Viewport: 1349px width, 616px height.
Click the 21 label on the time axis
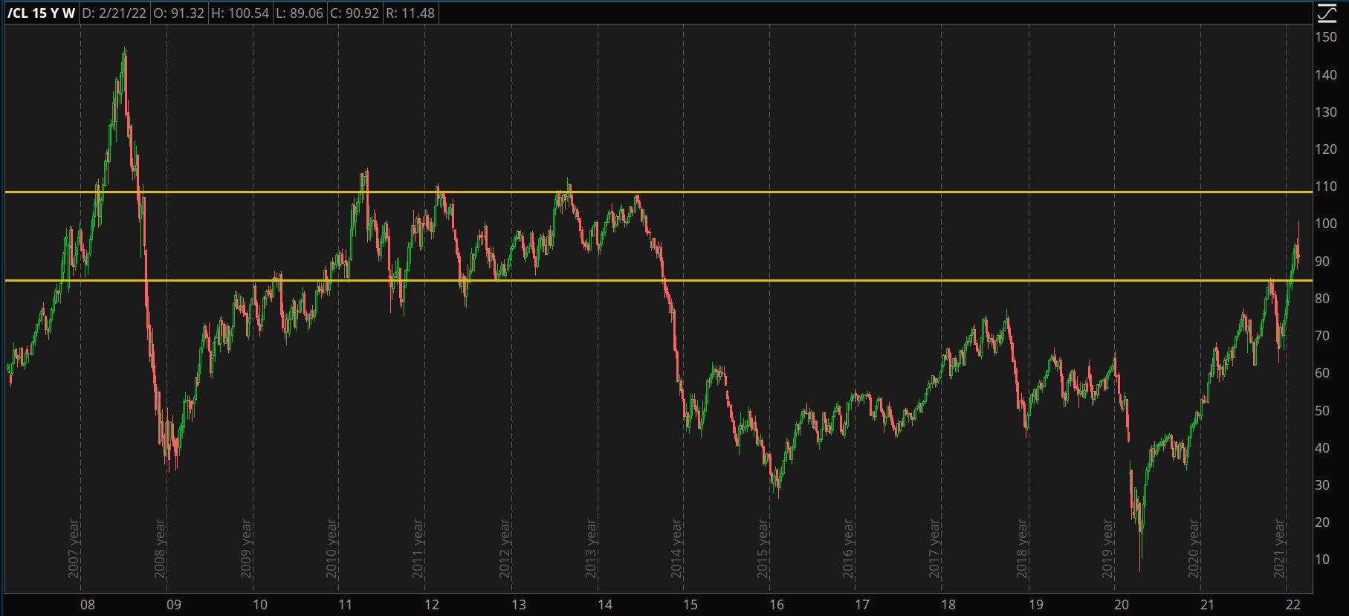point(1208,604)
